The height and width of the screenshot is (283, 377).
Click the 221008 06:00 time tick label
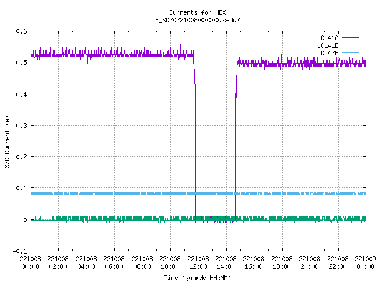click(x=114, y=263)
